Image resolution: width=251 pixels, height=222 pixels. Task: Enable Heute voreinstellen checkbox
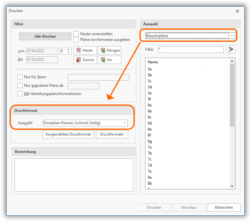76,34
